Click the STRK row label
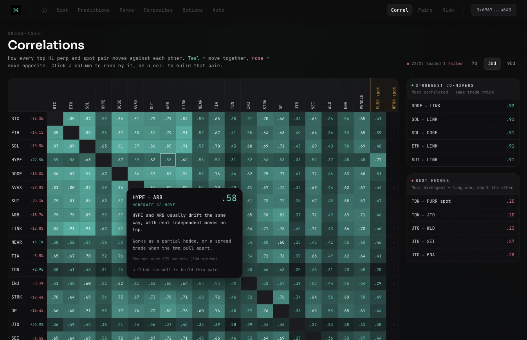This screenshot has height=340, width=527. [27, 297]
